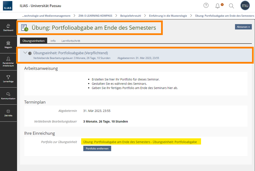This screenshot has height=171, width=255.
Task: Go to Beispiellehrstuhl breadcrumb
Action: click(131, 16)
